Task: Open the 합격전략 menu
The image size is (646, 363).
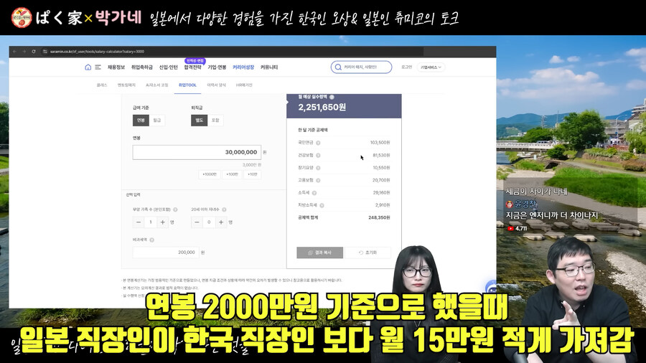Action: click(193, 67)
